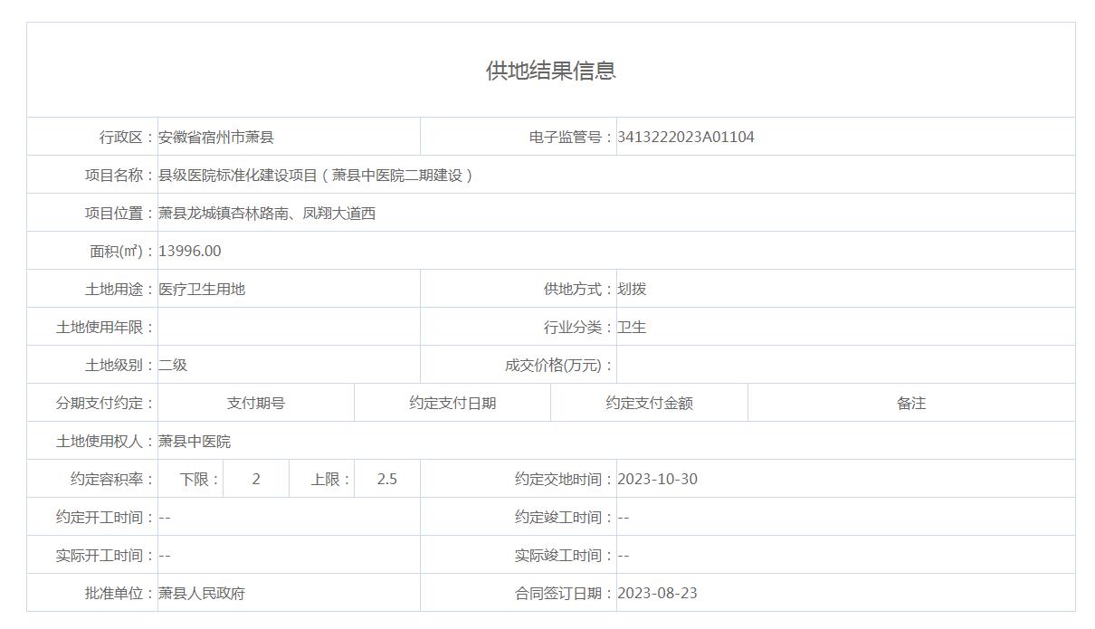Click the contract signing date 2023-08-23
The height and width of the screenshot is (629, 1095).
click(x=657, y=594)
